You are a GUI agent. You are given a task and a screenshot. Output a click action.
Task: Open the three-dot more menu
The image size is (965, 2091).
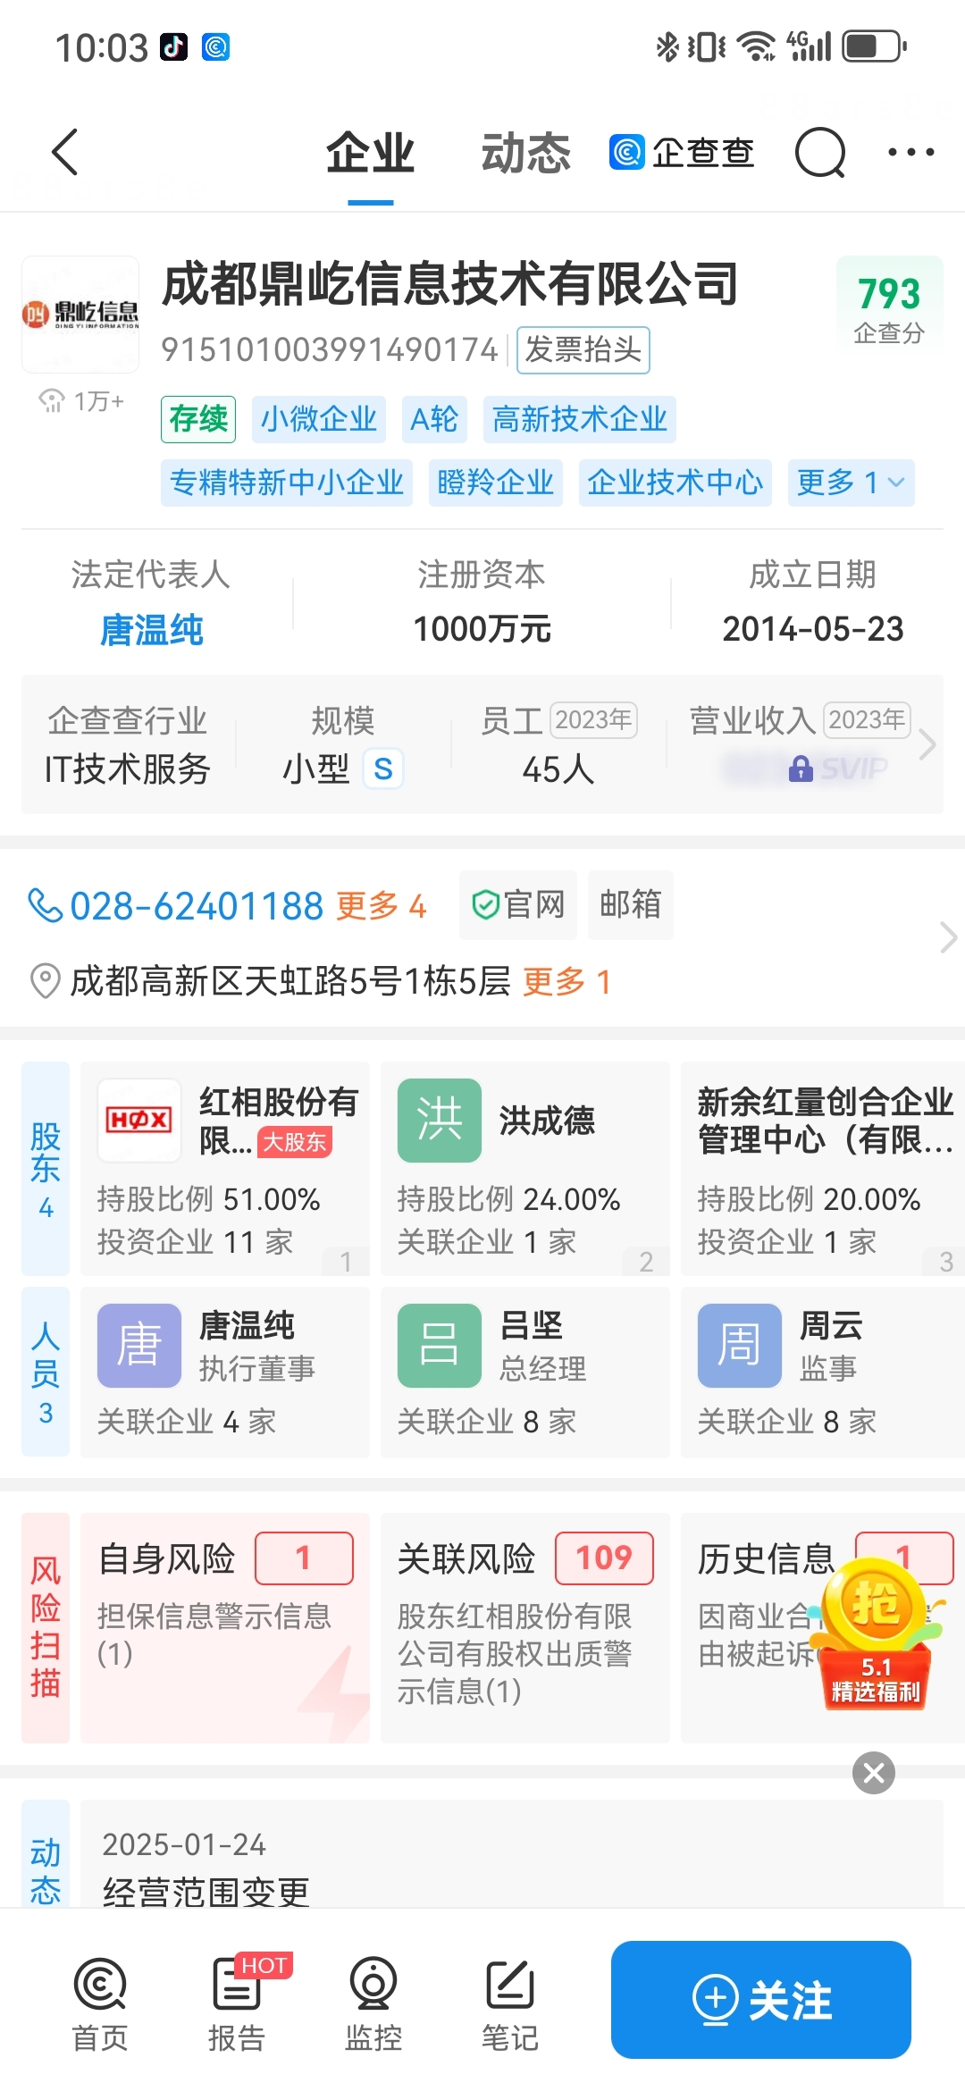click(x=910, y=152)
